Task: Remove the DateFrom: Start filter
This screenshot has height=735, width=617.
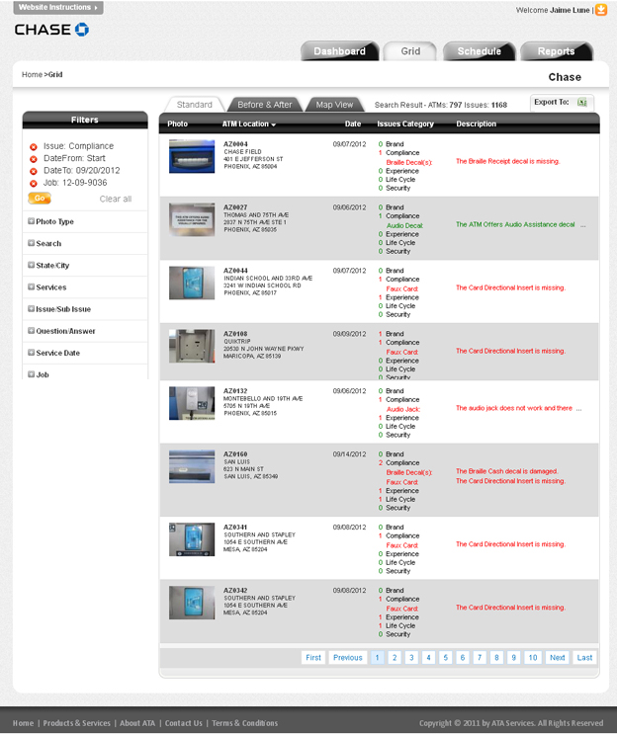Action: (x=34, y=159)
